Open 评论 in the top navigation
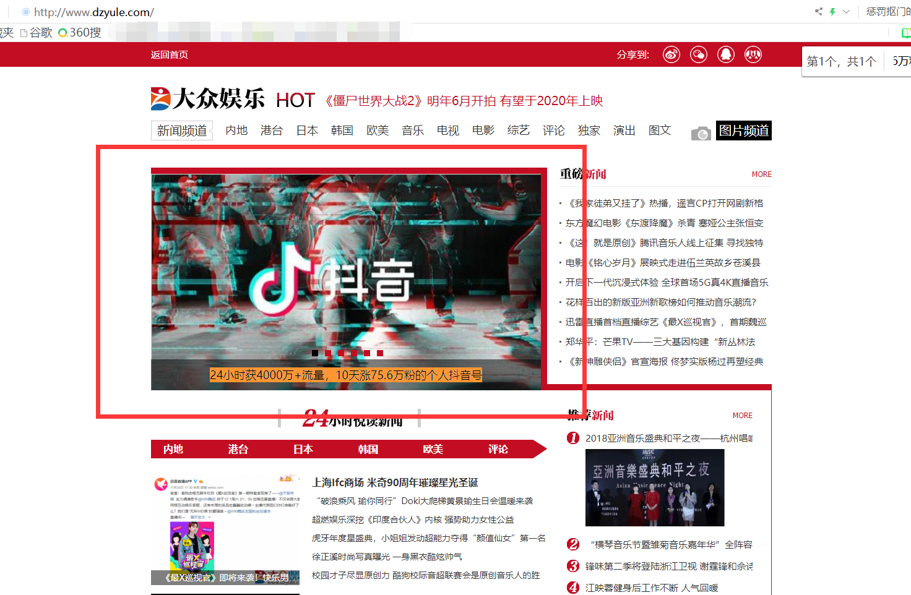The image size is (911, 595). coord(554,131)
